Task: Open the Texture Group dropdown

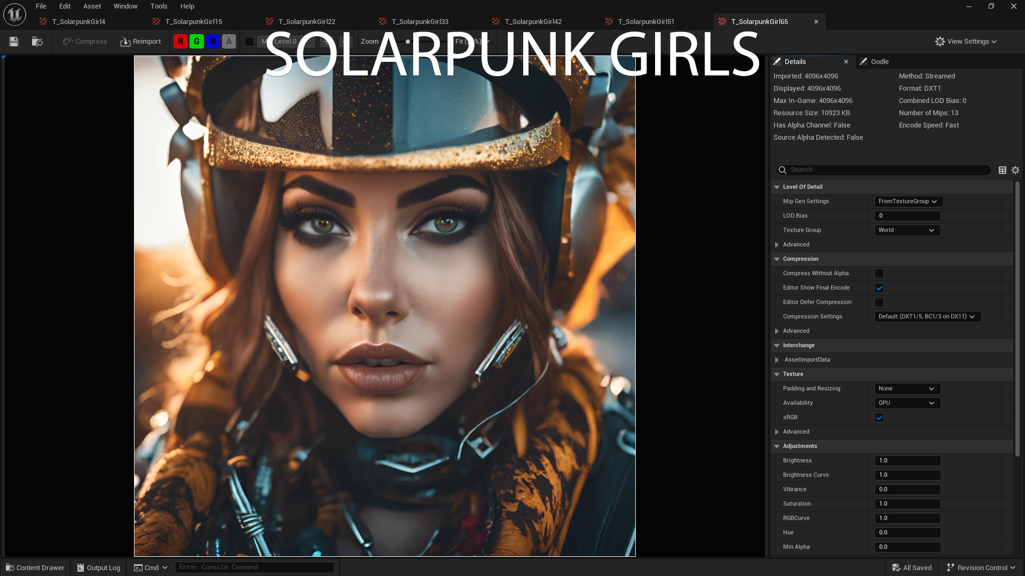Action: [x=908, y=230]
